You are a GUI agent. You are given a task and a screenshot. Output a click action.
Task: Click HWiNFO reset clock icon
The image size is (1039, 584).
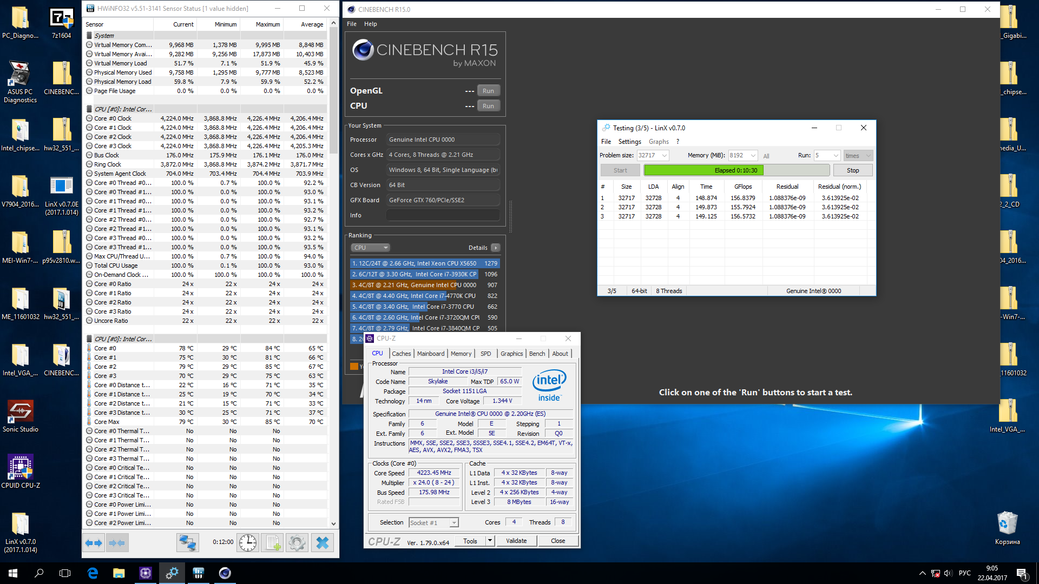[248, 543]
